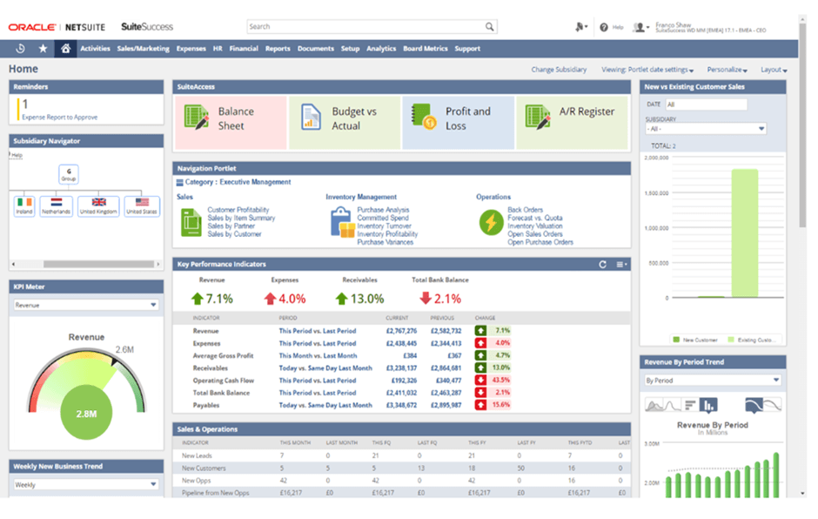Open the Setup menu
The image size is (818, 519).
350,49
